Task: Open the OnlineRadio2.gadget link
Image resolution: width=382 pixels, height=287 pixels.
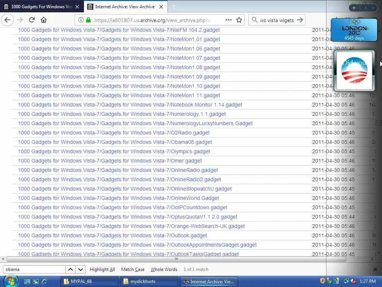Action: click(x=119, y=179)
